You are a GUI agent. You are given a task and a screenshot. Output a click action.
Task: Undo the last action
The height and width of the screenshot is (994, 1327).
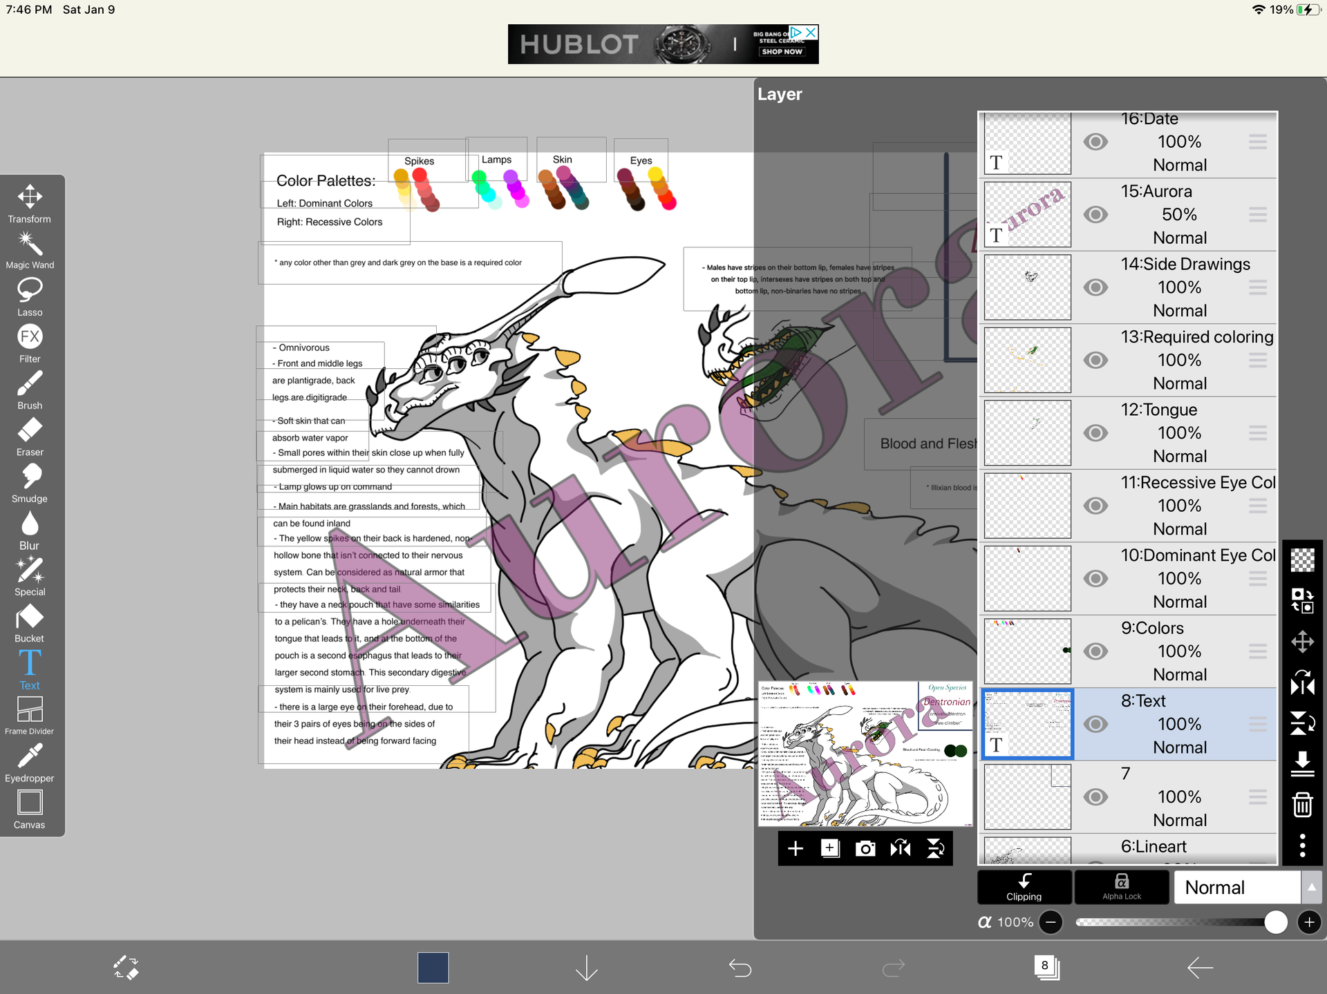(x=740, y=968)
